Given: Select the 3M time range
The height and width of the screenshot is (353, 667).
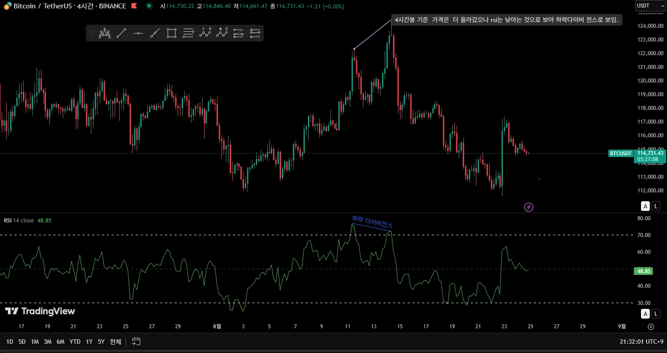Looking at the screenshot, I should [48, 342].
